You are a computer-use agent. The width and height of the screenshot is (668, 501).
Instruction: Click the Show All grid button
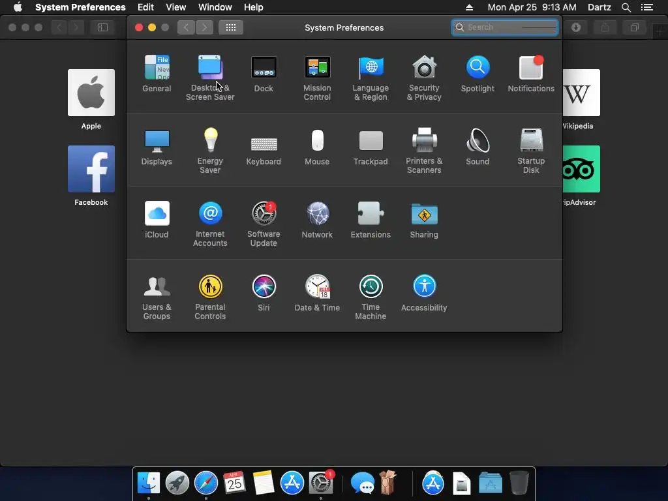(x=231, y=27)
